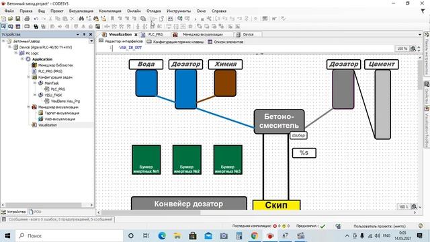Image resolution: width=430 pixels, height=242 pixels.
Task: Open the Правка menu
Action: [x=26, y=11]
